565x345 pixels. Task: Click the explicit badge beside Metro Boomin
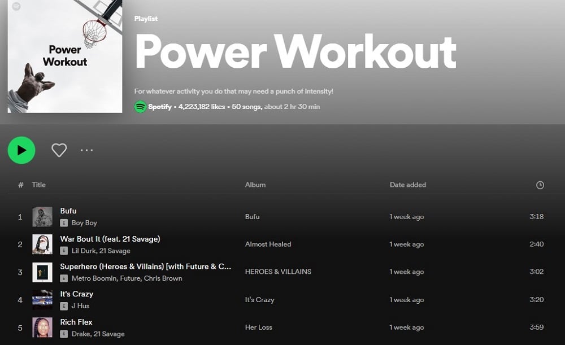64,278
